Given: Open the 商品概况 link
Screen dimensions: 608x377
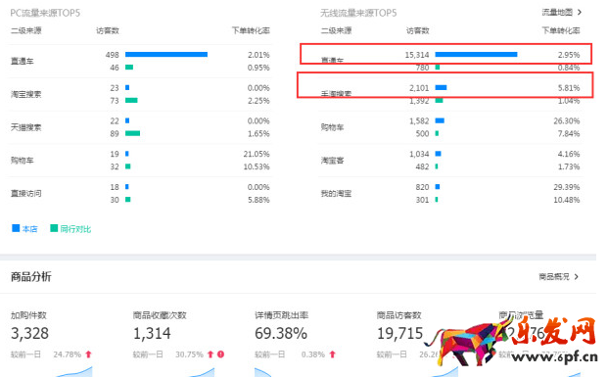Looking at the screenshot, I should pos(554,276).
